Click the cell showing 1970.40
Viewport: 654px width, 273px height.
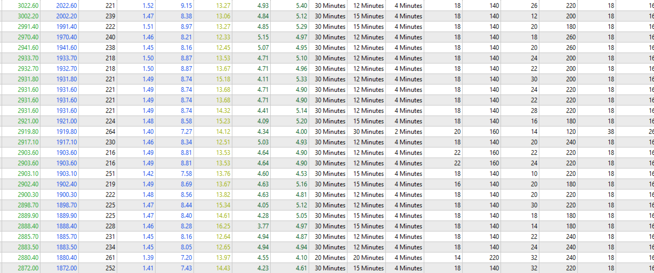[66, 37]
